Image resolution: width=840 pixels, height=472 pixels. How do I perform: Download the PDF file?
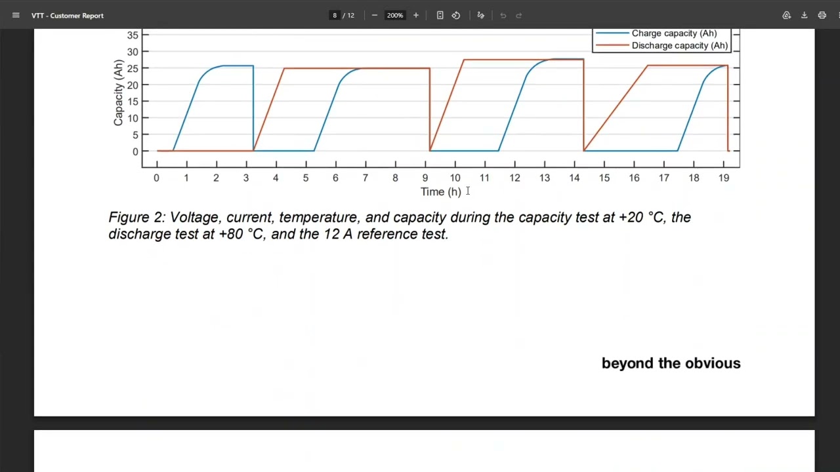(x=804, y=15)
